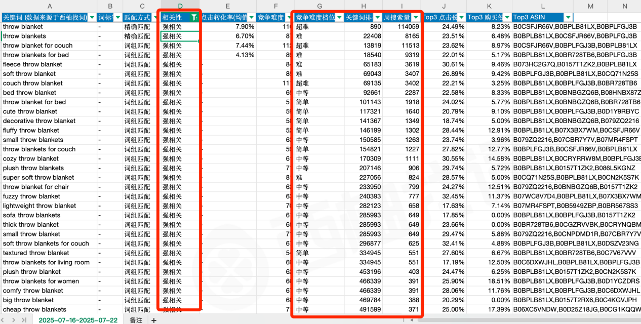Select cell 'couch throw blanket'
This screenshot has width=641, height=324.
click(x=50, y=83)
